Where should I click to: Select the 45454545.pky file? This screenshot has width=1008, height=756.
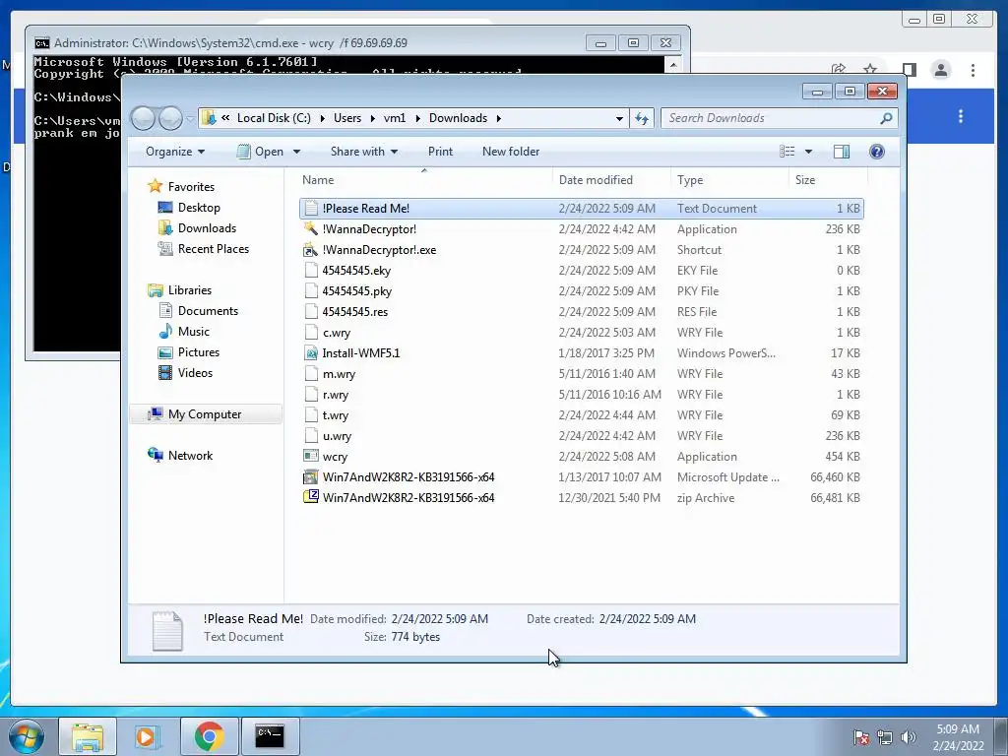582,291
